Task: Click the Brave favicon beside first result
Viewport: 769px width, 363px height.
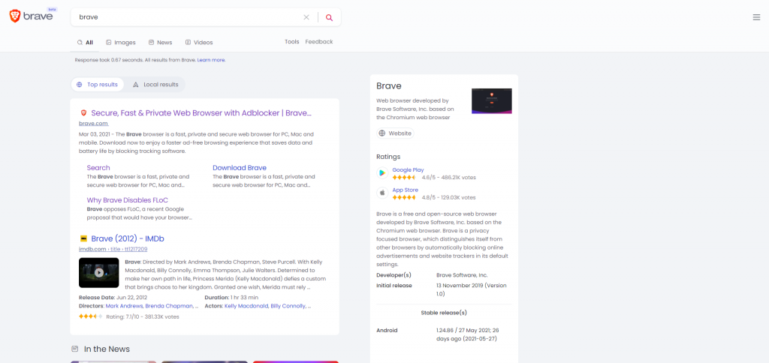Action: click(x=83, y=113)
